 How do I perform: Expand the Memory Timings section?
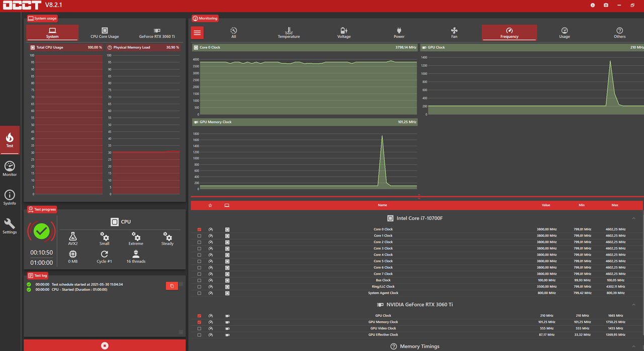[634, 346]
